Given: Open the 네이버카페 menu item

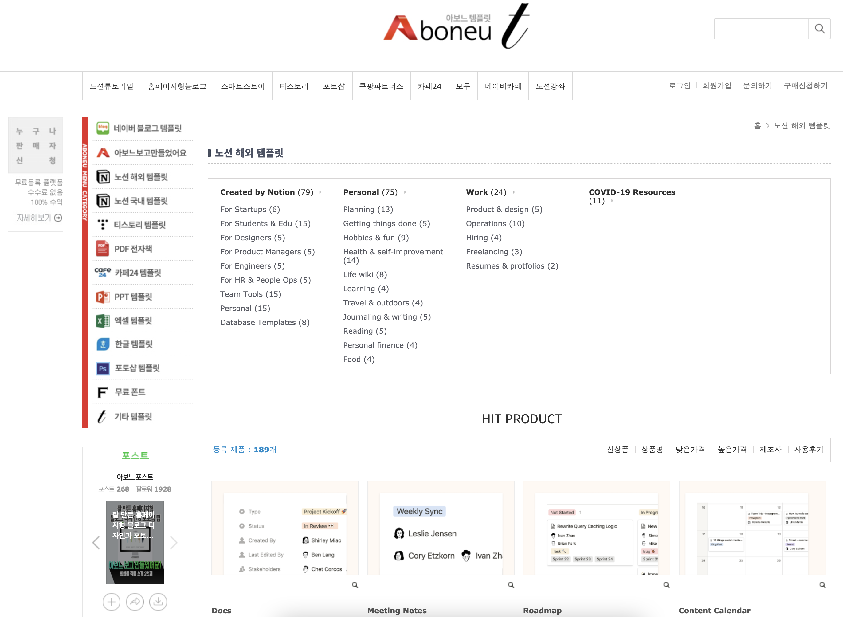Looking at the screenshot, I should pos(503,86).
